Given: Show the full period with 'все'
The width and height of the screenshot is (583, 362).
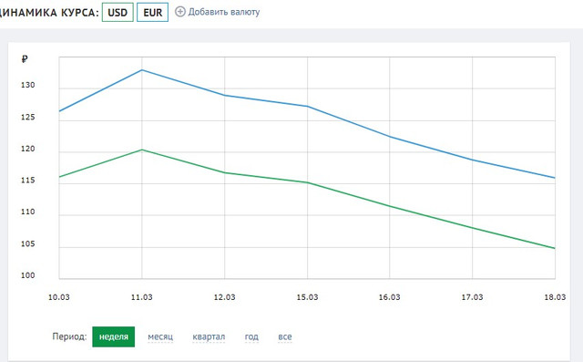Looking at the screenshot, I should tap(285, 336).
